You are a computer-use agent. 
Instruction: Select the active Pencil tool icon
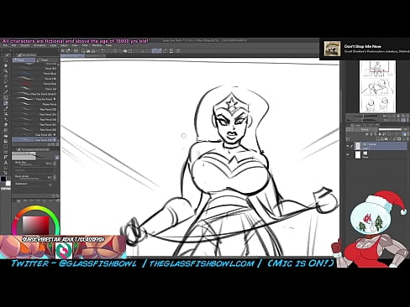click(6, 103)
